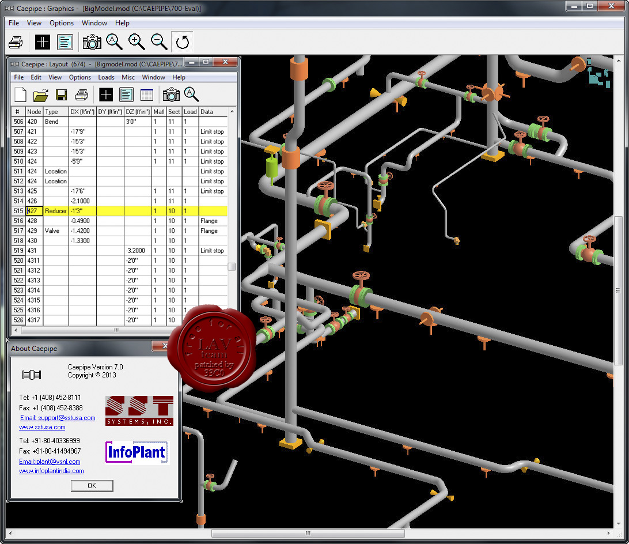Click Save floppy icon in Layout window
629x544 pixels.
click(x=62, y=95)
